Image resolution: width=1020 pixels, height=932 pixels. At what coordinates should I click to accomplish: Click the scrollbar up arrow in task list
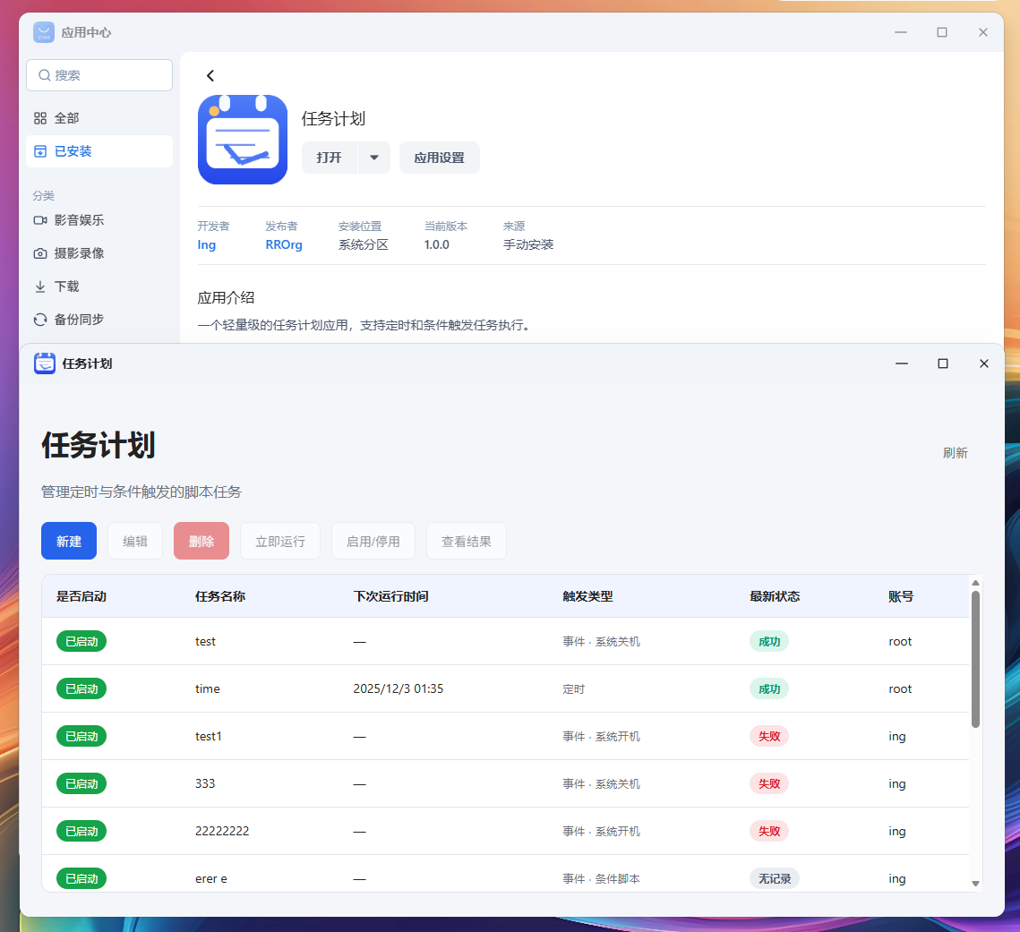pyautogui.click(x=976, y=583)
